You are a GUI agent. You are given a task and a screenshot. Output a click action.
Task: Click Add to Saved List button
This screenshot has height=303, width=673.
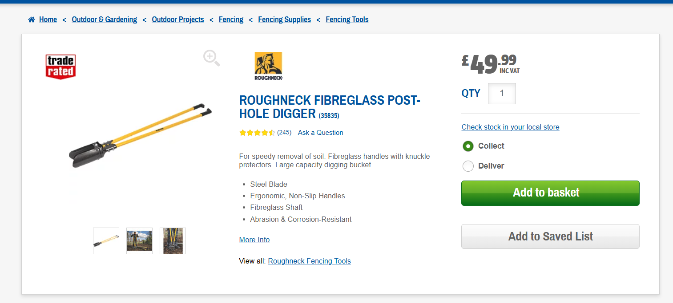click(550, 236)
